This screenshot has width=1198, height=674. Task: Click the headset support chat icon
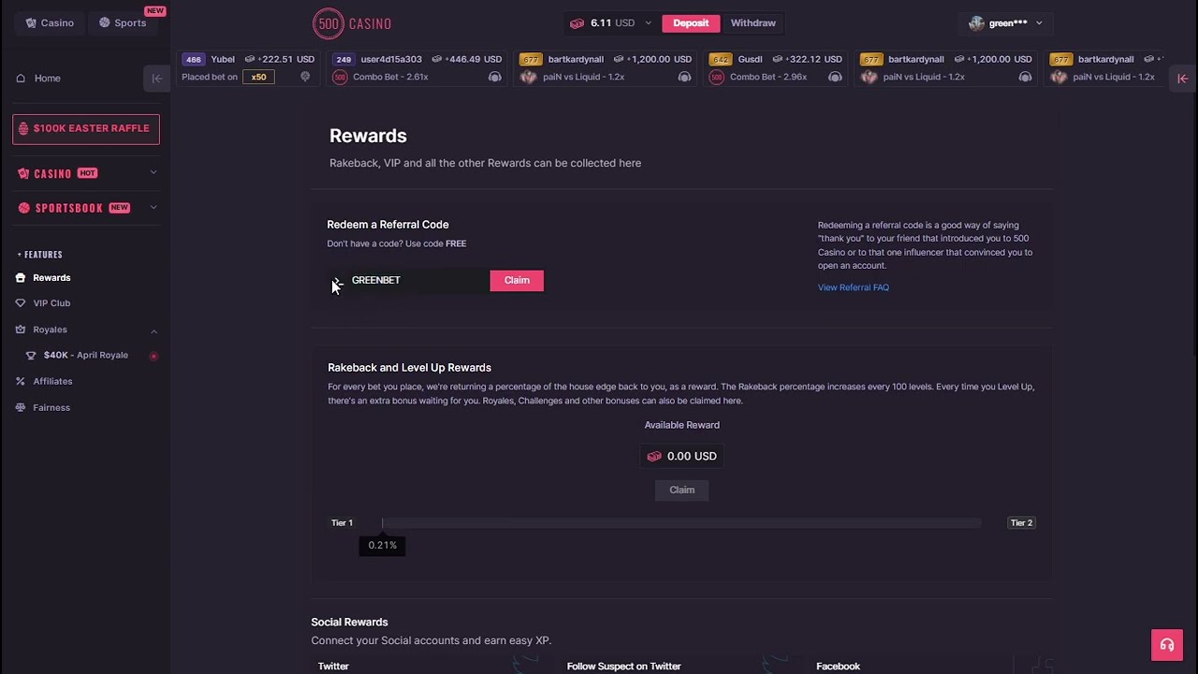pyautogui.click(x=1167, y=645)
